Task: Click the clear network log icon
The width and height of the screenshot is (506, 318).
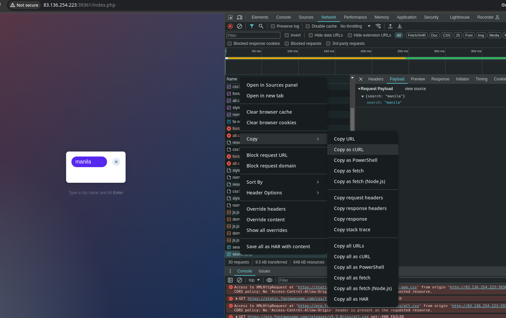Action: click(x=240, y=26)
